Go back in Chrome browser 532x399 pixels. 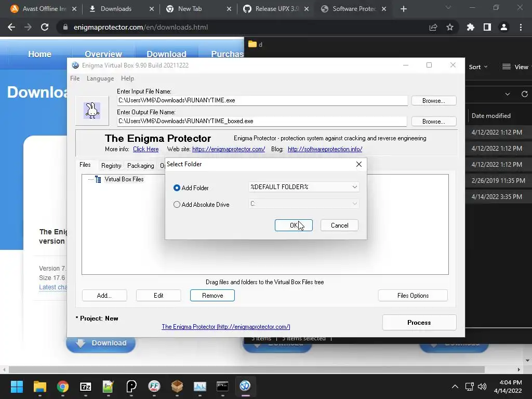[11, 27]
